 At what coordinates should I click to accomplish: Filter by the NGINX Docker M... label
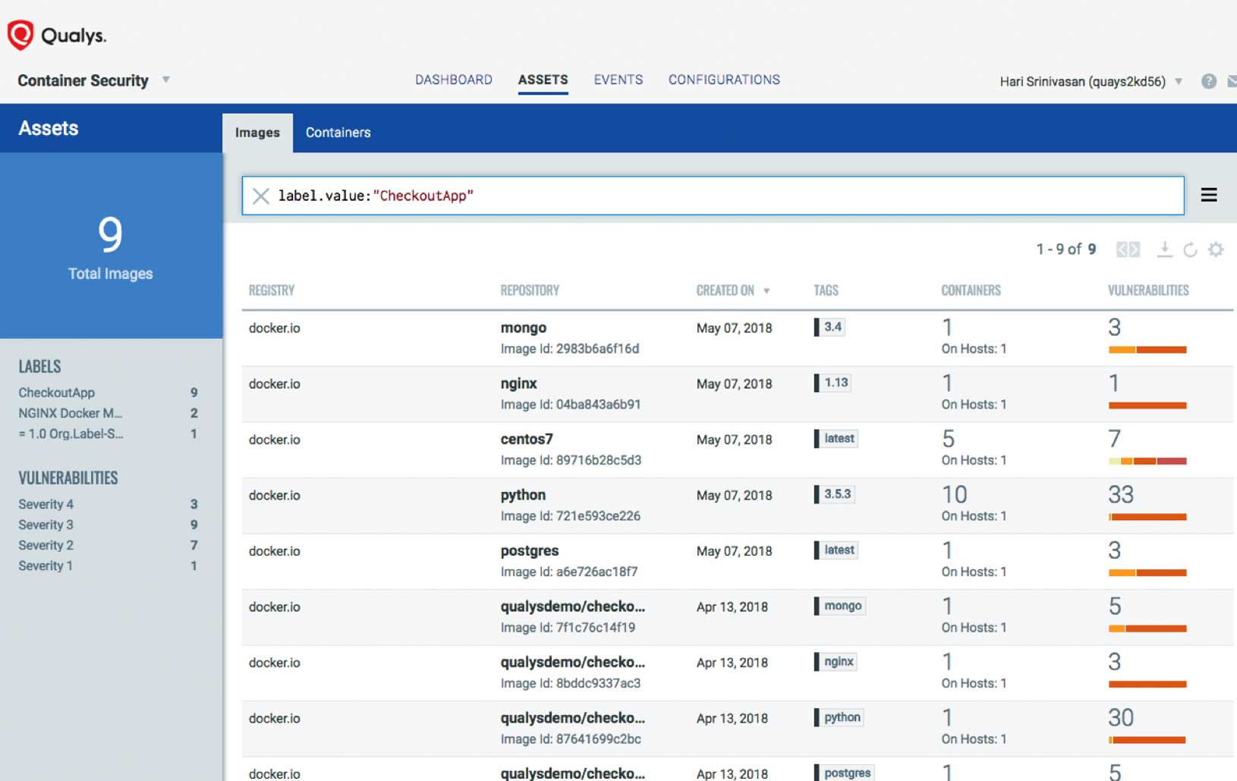(70, 413)
